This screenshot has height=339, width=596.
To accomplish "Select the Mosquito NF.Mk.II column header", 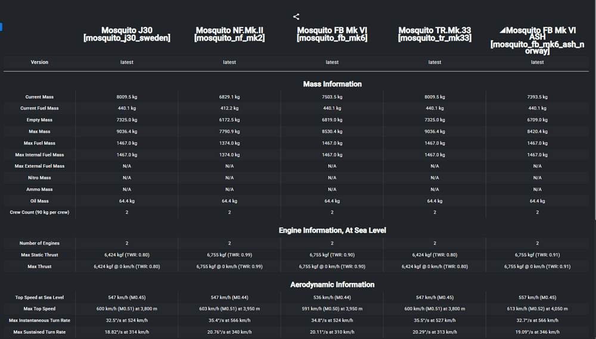I will coord(229,34).
